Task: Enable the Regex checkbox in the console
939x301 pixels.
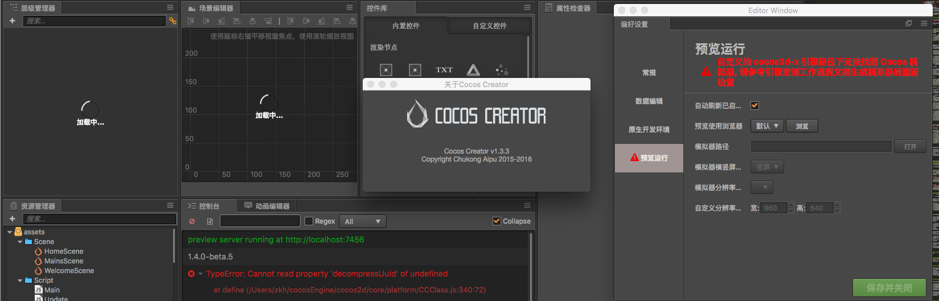Action: coord(309,221)
